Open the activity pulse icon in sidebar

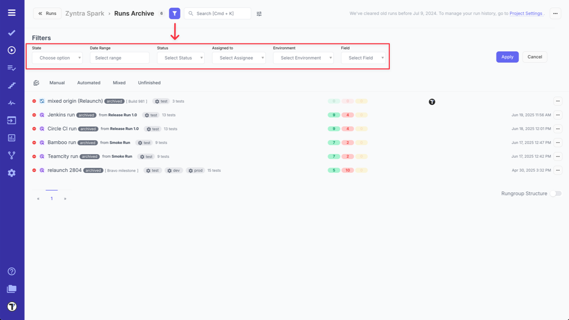(12, 103)
